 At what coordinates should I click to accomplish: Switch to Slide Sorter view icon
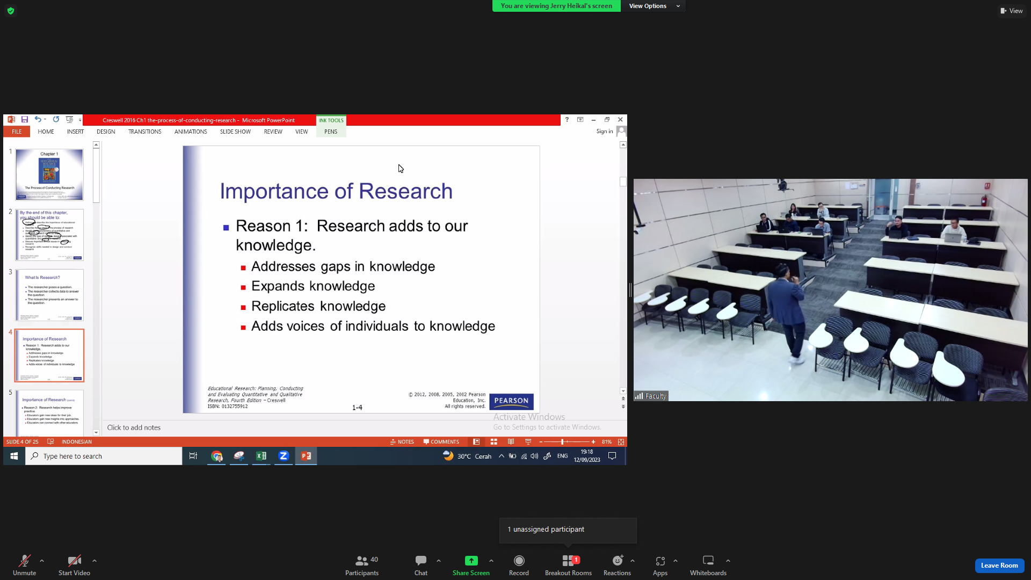pyautogui.click(x=494, y=442)
